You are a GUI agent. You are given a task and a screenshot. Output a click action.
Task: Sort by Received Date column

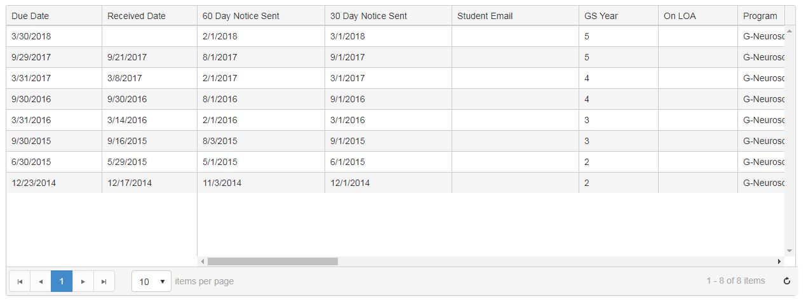coord(136,16)
